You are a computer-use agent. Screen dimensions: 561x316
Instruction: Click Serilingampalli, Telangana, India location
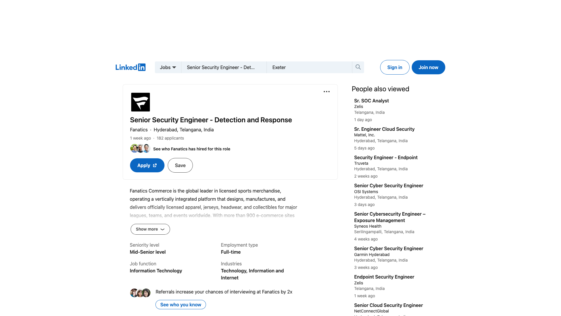(384, 232)
